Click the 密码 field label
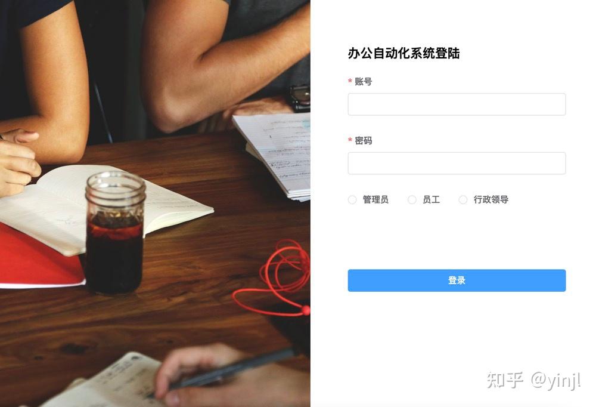This screenshot has height=407, width=596. [x=364, y=140]
